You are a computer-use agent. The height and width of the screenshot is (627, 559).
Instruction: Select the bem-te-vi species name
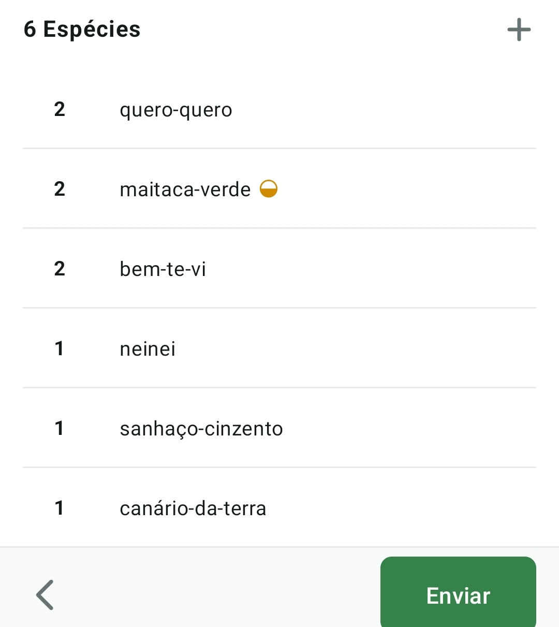click(163, 269)
